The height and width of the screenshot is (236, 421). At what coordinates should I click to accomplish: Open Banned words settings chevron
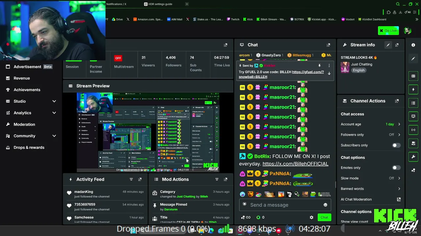point(399,189)
